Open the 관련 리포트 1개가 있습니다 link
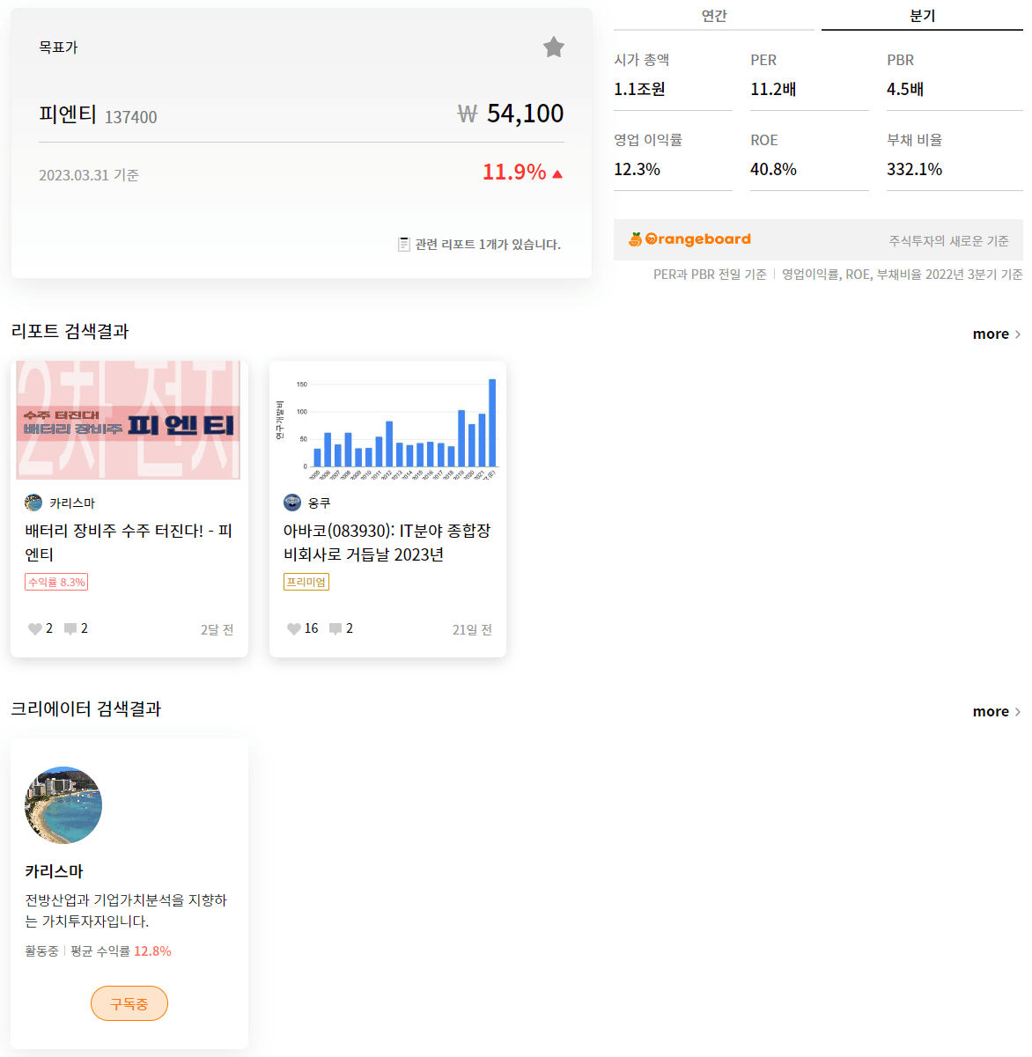Screen dimensions: 1032x1057 point(488,244)
